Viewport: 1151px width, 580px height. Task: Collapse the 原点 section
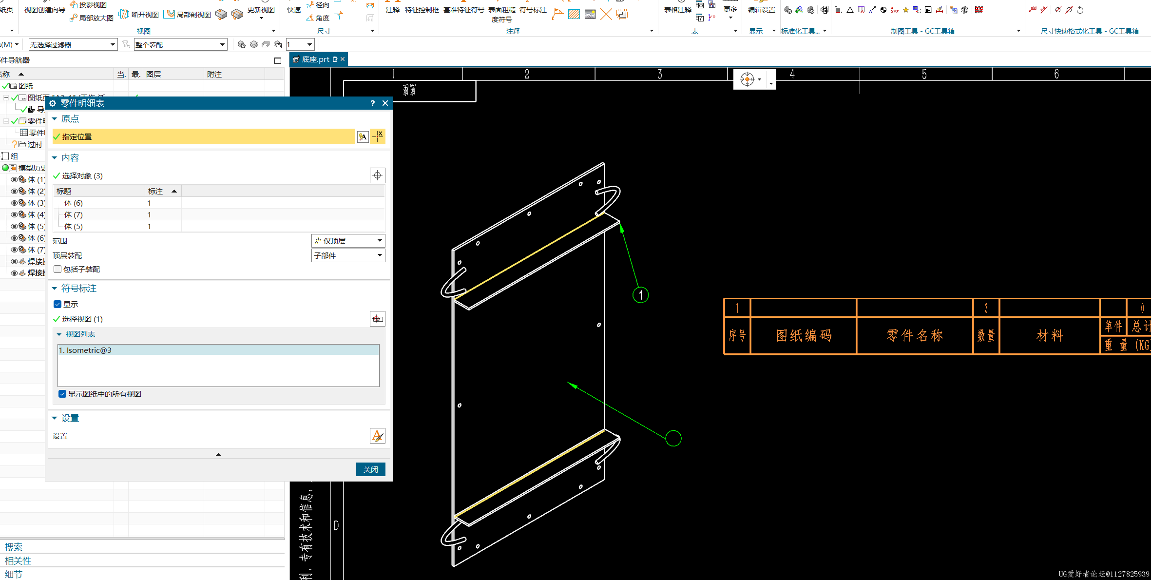(x=55, y=119)
